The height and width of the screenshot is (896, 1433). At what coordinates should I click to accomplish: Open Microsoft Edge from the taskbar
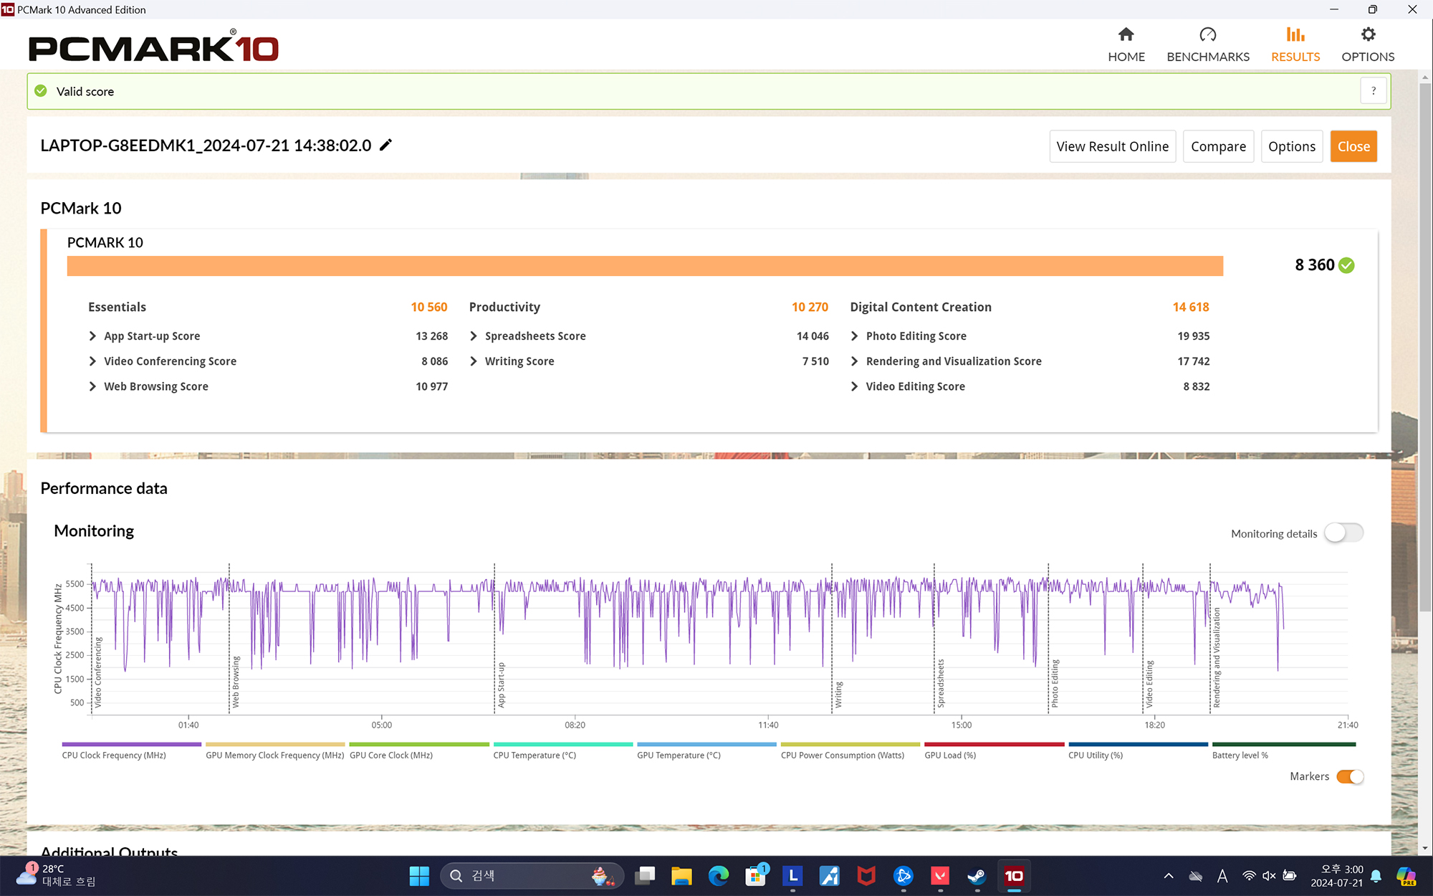click(x=718, y=875)
